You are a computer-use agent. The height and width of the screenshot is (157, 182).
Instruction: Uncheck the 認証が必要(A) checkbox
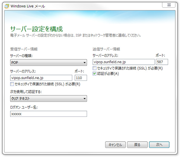[x=94, y=74]
